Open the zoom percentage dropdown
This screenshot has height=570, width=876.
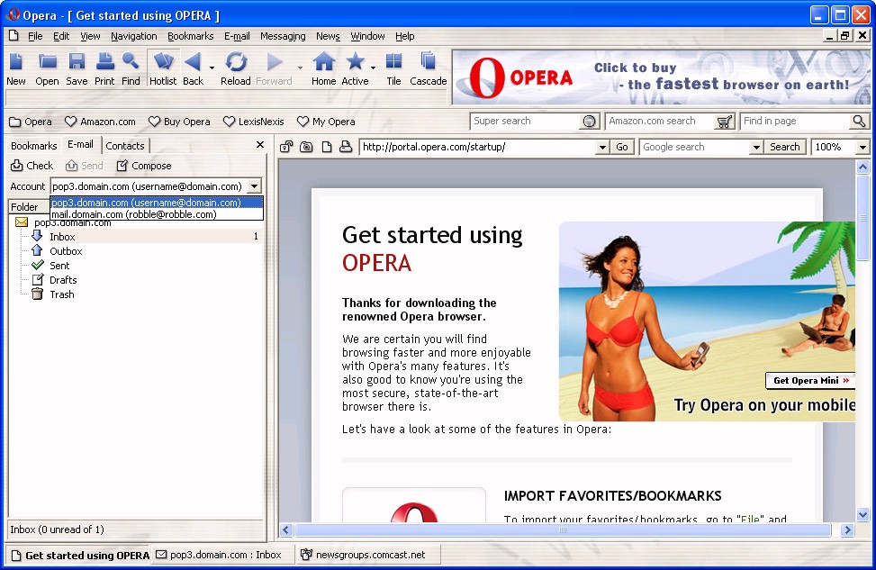pos(862,147)
